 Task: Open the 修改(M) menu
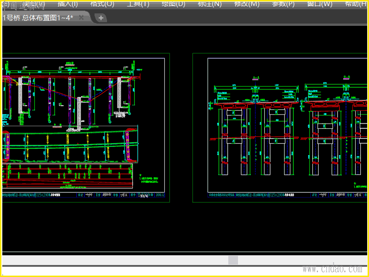click(247, 4)
